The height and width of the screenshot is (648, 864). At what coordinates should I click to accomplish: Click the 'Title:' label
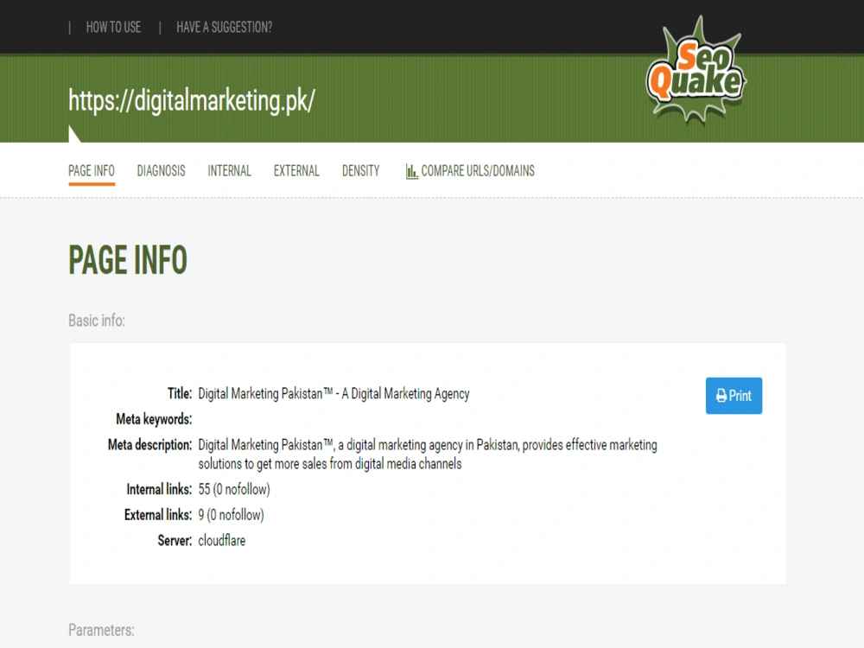click(180, 393)
